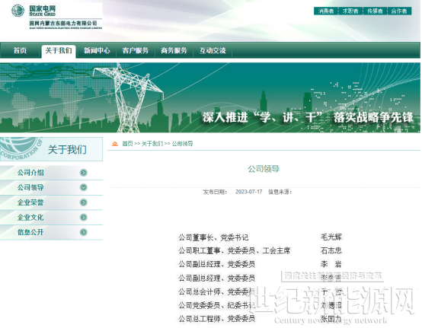Click the power tower banner image
This screenshot has width=422, height=328.
tap(210, 97)
